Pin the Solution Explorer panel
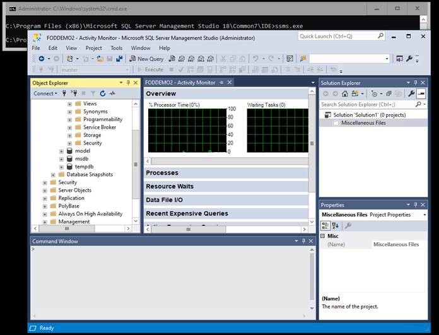The width and height of the screenshot is (439, 335). 416,83
